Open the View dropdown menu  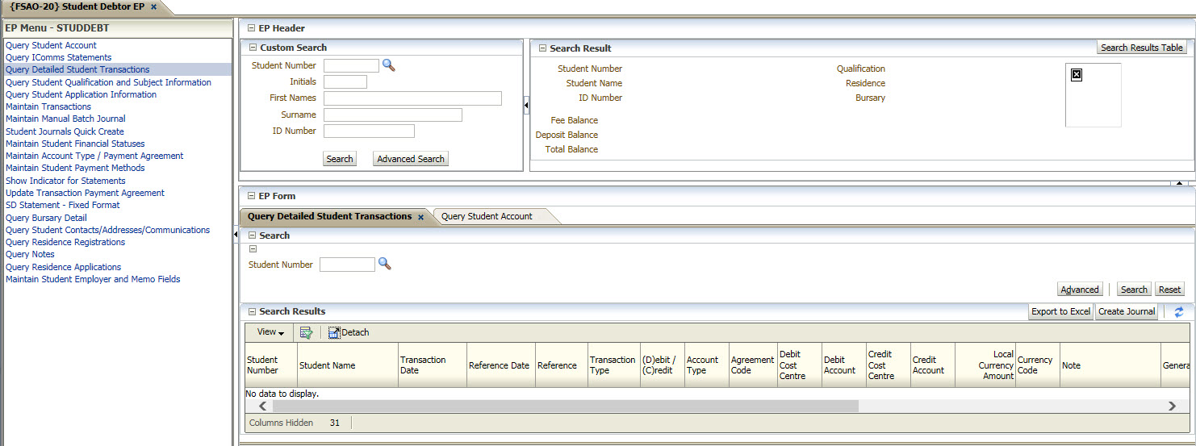(270, 332)
